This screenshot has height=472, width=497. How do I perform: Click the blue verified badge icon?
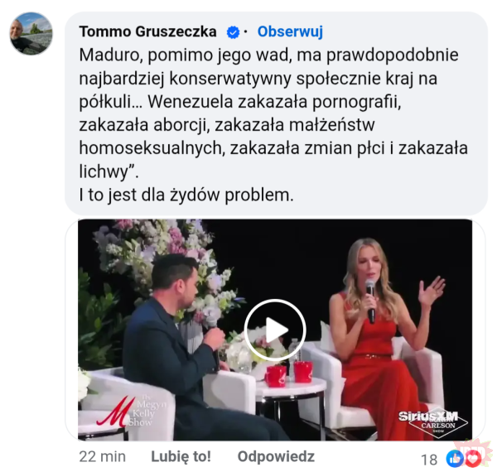click(233, 32)
